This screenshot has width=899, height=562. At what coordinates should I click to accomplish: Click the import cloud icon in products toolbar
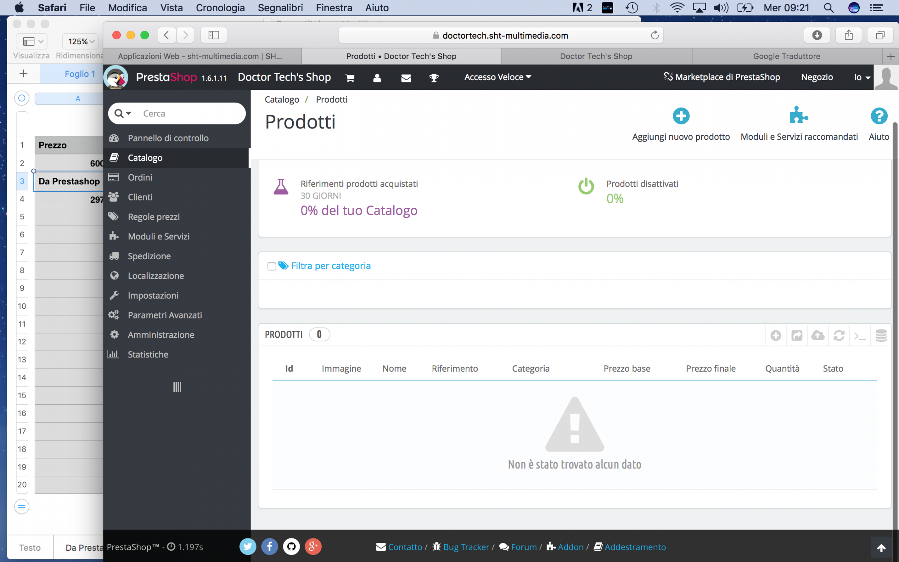tap(818, 335)
